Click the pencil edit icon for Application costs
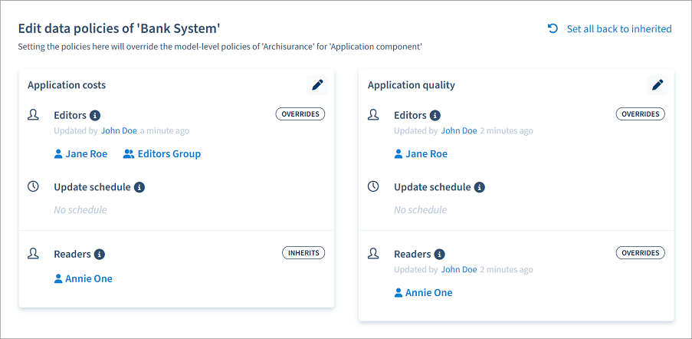Screen dimensions: 692x339 (317, 84)
